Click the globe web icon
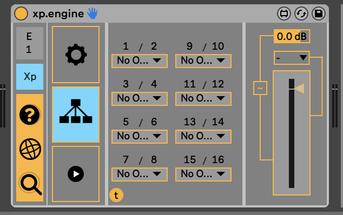343x215 pixels. point(30,149)
